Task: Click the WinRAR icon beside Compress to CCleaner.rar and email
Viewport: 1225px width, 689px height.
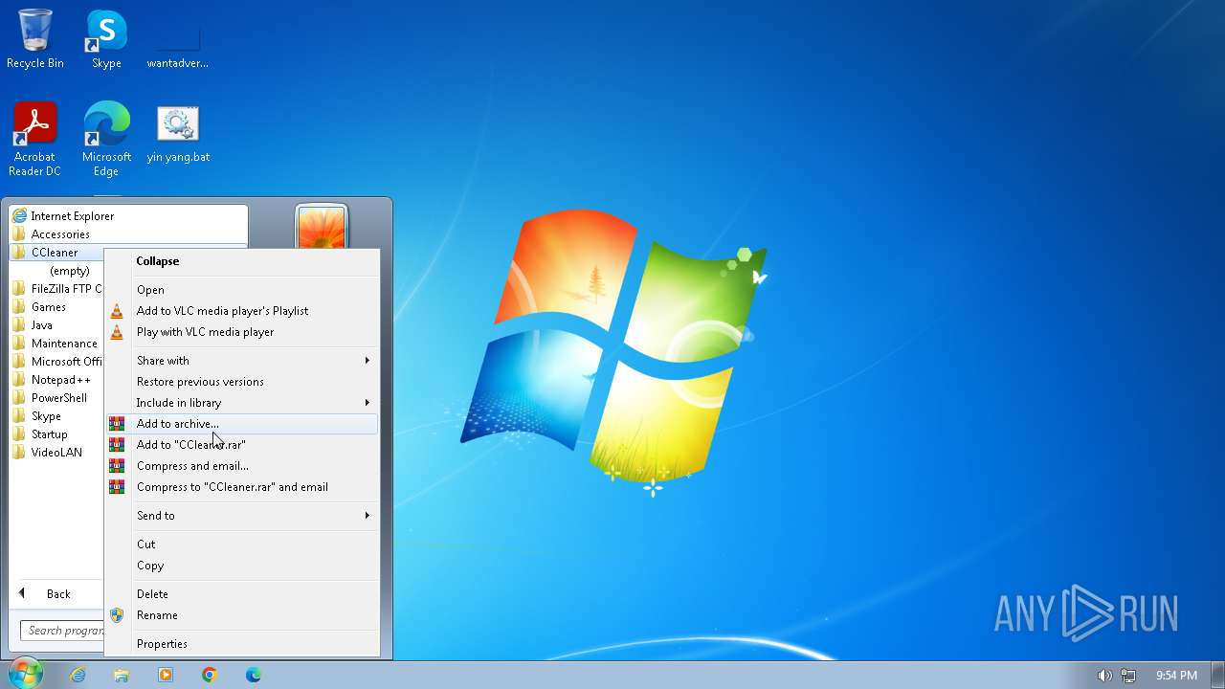Action: click(117, 487)
